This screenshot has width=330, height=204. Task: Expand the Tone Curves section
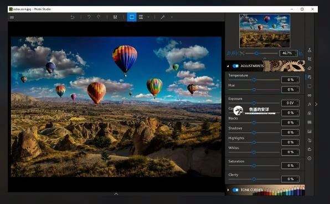228,190
